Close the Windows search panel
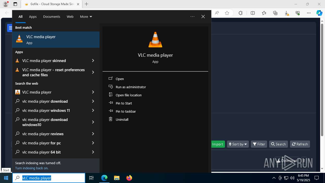Image resolution: width=325 pixels, height=183 pixels. pyautogui.click(x=203, y=17)
